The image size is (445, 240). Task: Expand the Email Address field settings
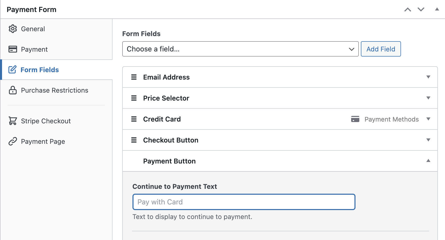point(428,77)
